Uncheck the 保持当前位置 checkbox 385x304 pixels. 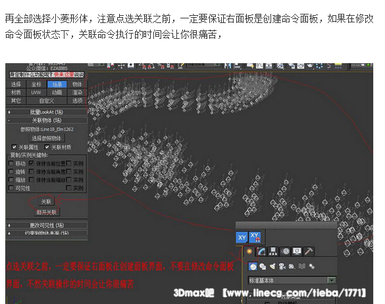(31, 163)
